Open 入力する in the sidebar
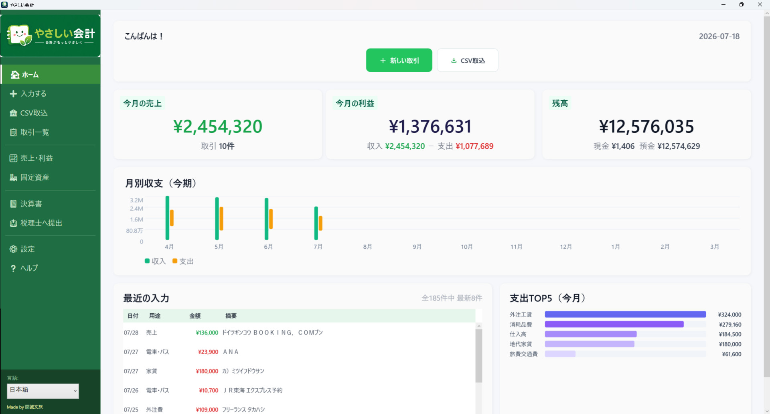 (x=51, y=94)
